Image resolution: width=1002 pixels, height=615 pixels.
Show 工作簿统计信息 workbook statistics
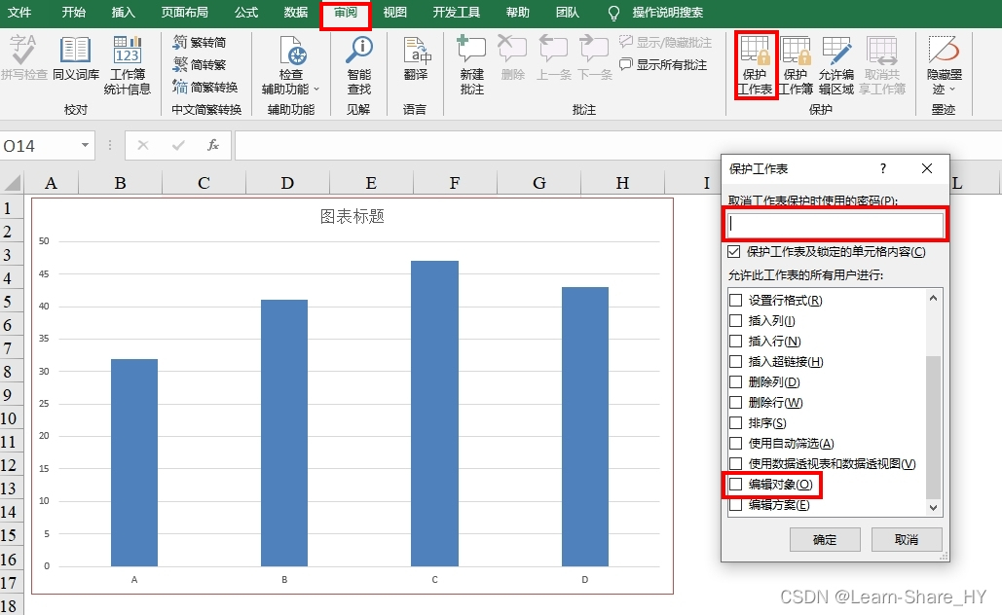(x=128, y=65)
